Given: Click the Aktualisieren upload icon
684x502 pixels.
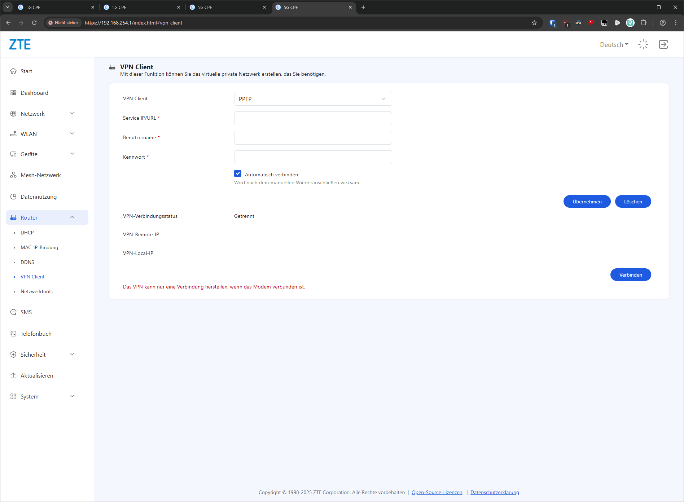Looking at the screenshot, I should pos(13,375).
